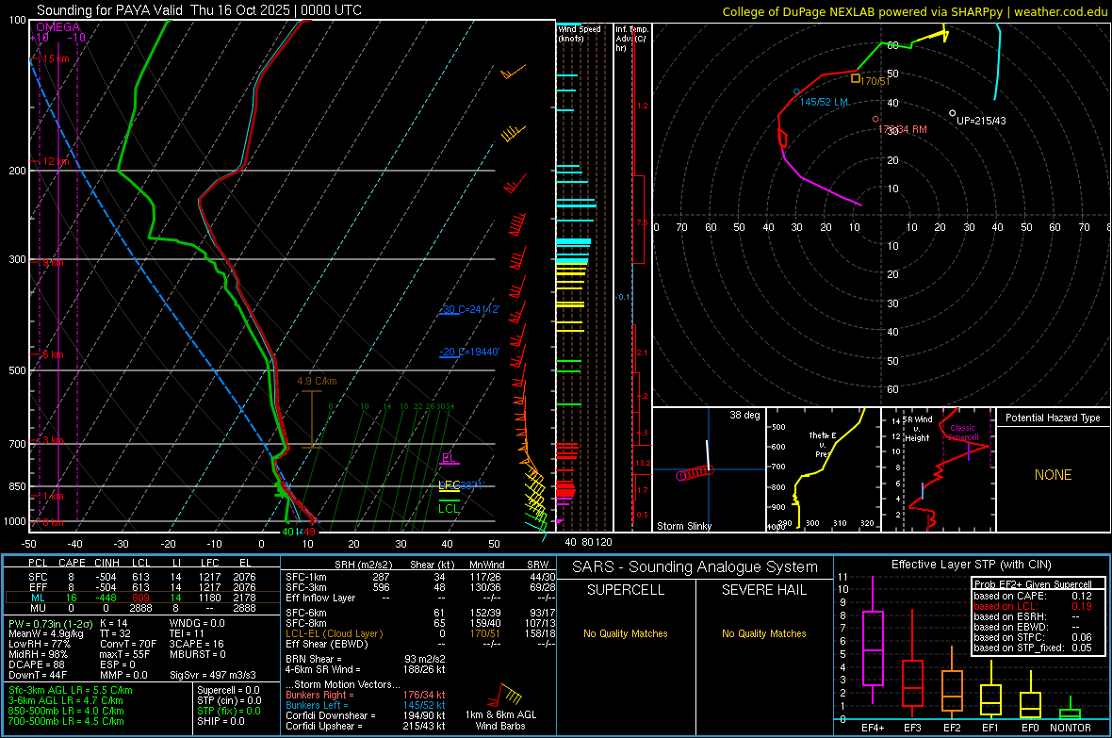Click the 'Storm Slinky' panel label
The image size is (1112, 738).
tap(683, 526)
